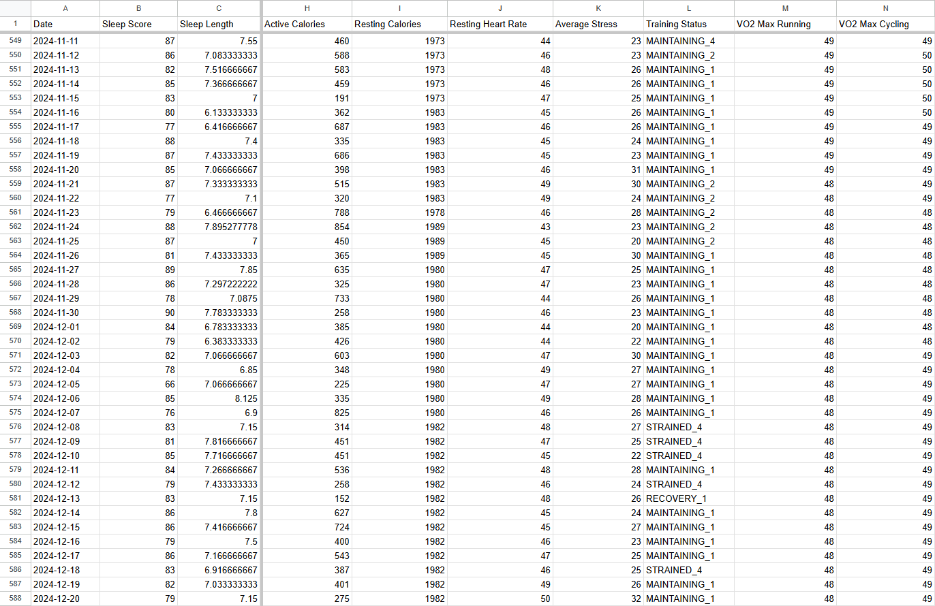The image size is (935, 606).
Task: Select column header B above Sleep Score
Action: (x=138, y=8)
